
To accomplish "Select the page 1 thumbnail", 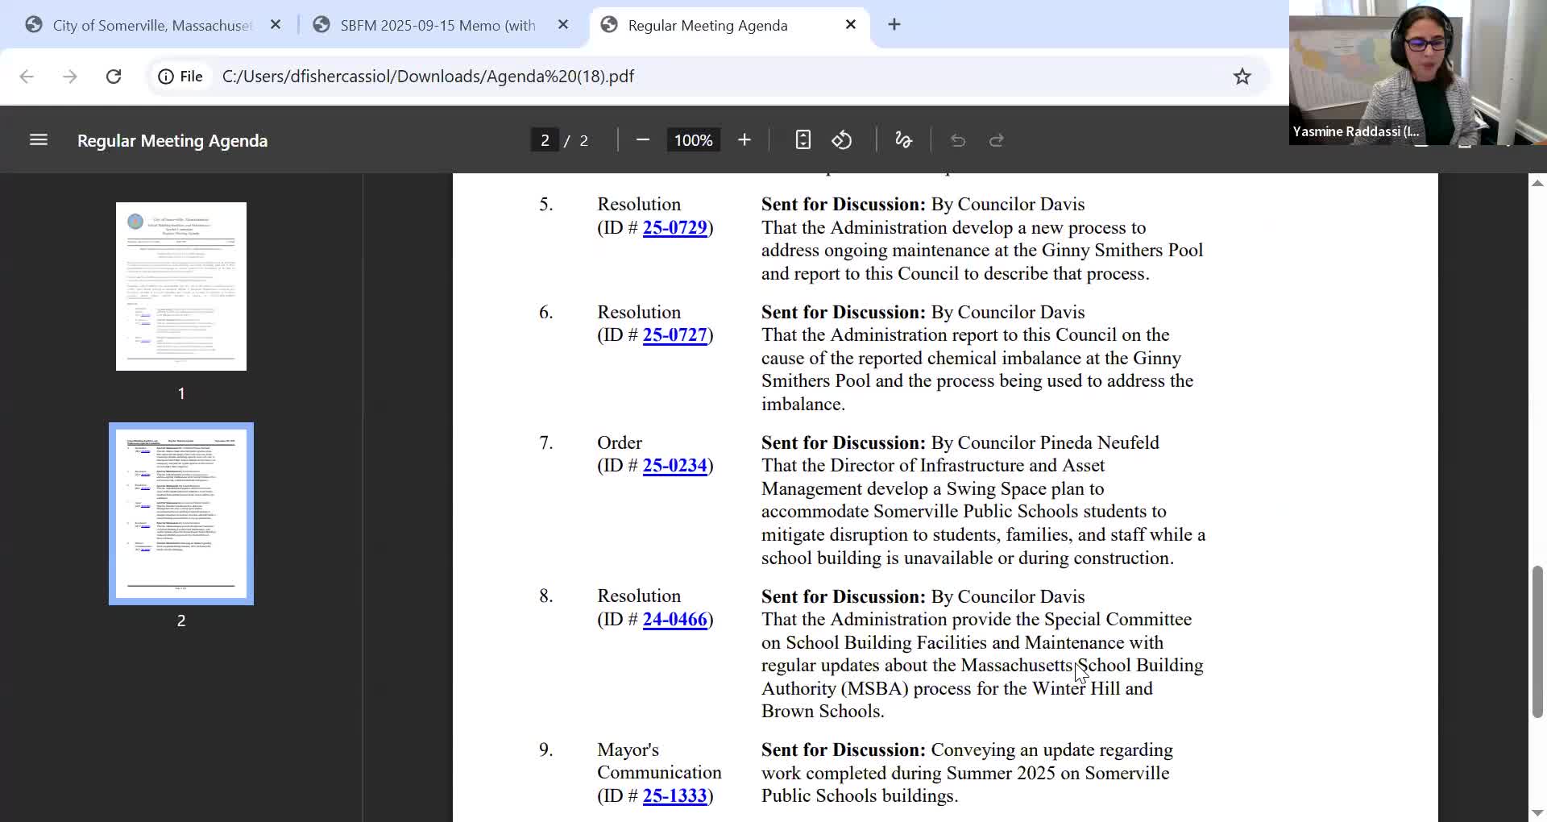I will (181, 286).
